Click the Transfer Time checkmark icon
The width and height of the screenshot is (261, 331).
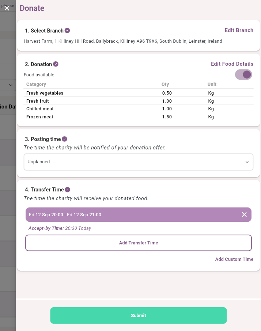click(67, 190)
